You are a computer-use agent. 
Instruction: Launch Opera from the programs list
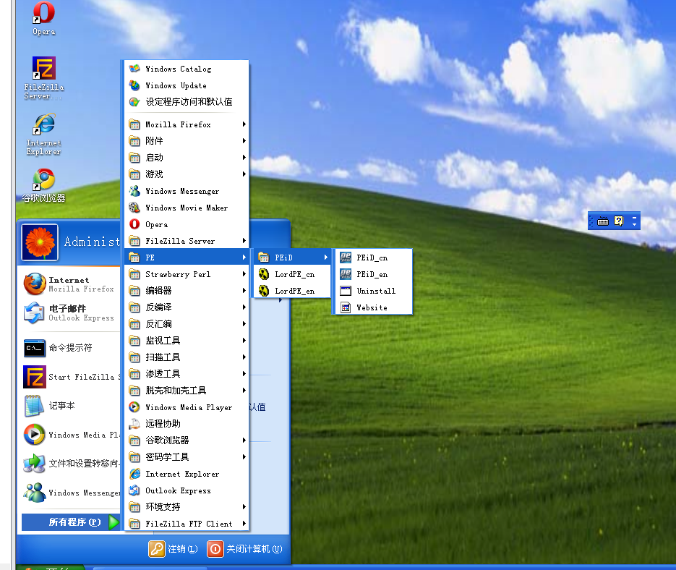tap(187, 224)
